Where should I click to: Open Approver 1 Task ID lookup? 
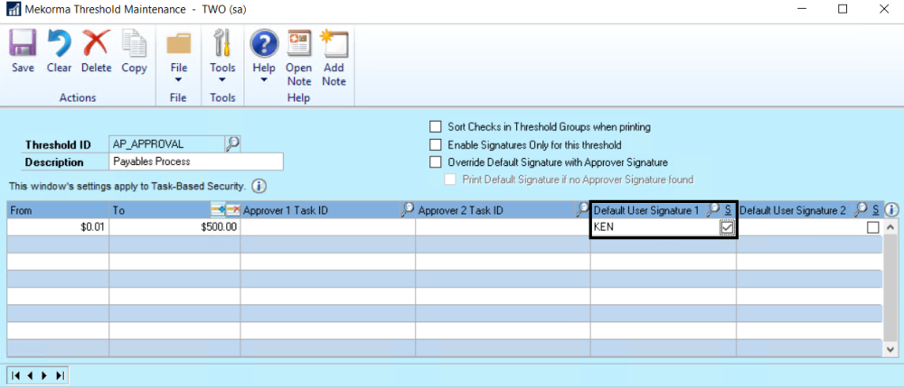(408, 210)
